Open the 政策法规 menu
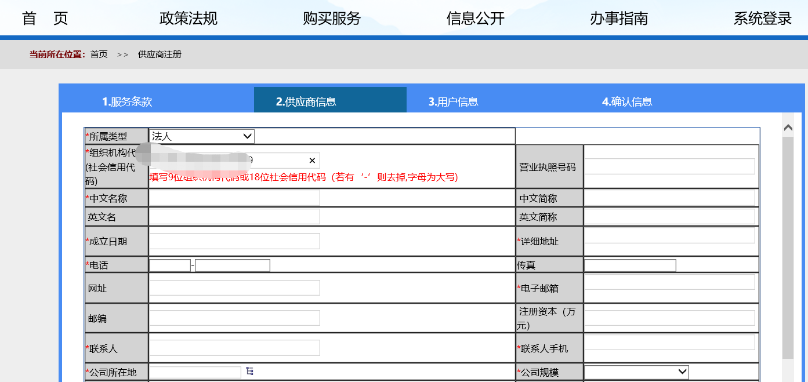Viewport: 808px width, 382px height. click(187, 18)
